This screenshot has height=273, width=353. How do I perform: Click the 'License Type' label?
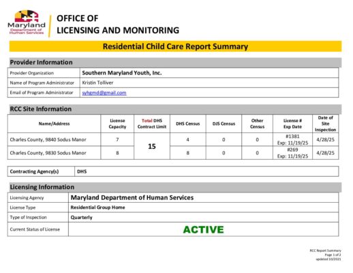pyautogui.click(x=22, y=207)
